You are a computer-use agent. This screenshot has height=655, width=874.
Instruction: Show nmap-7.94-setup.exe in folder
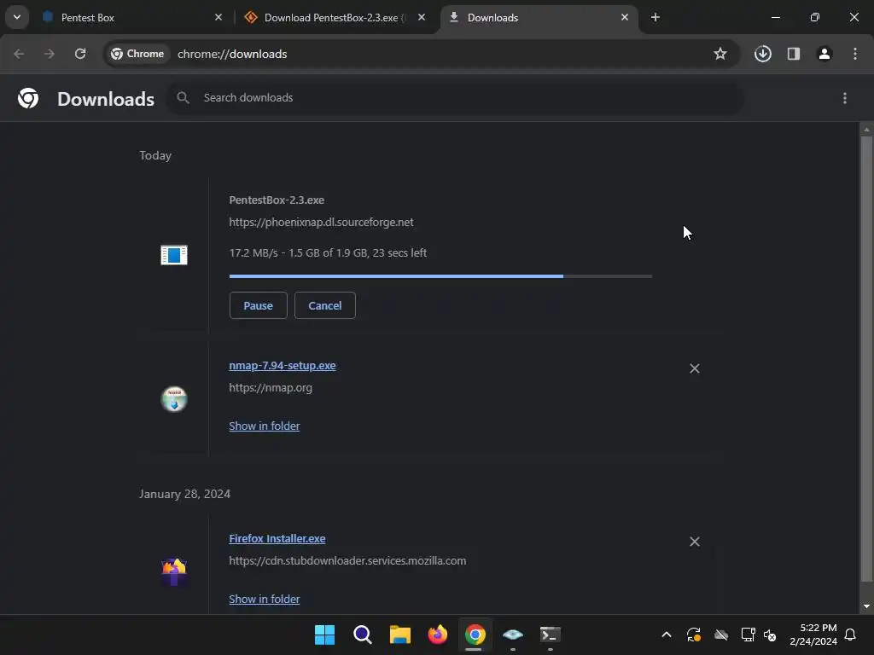click(265, 426)
